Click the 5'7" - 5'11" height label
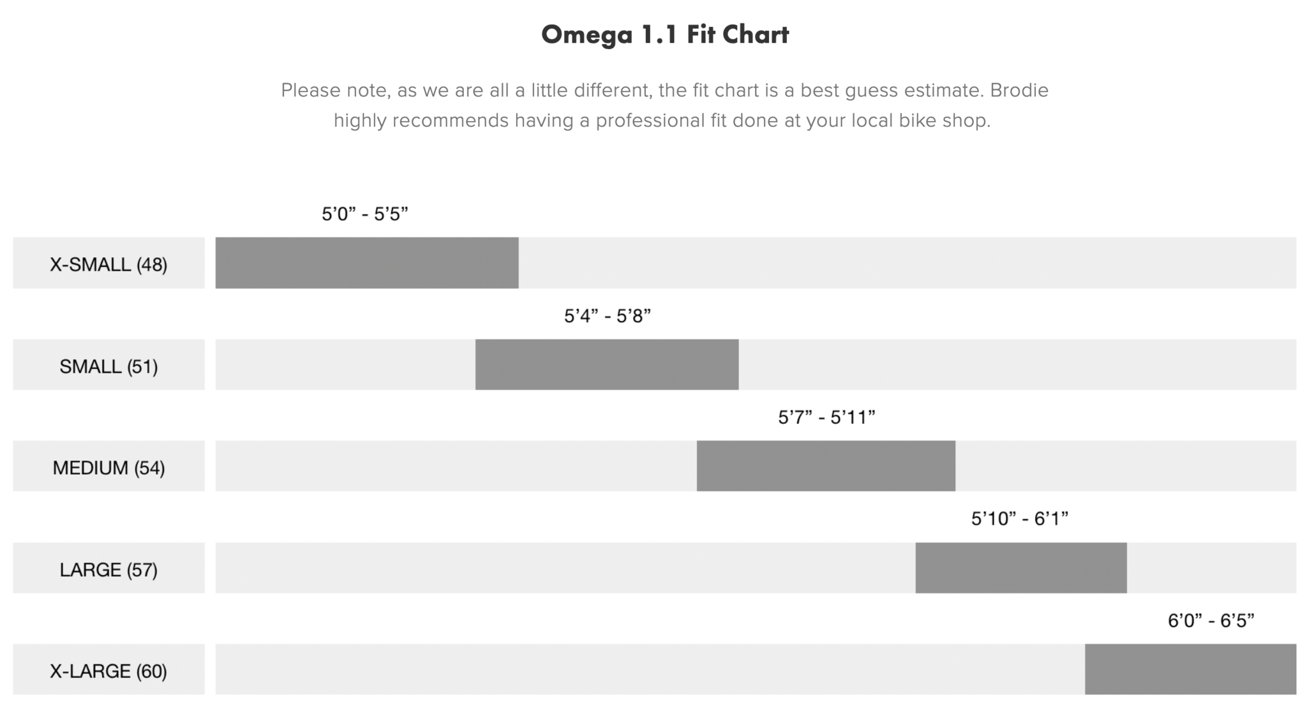The image size is (1307, 709). [x=826, y=417]
